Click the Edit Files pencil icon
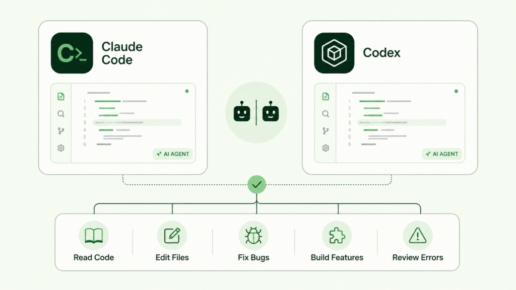 click(172, 236)
